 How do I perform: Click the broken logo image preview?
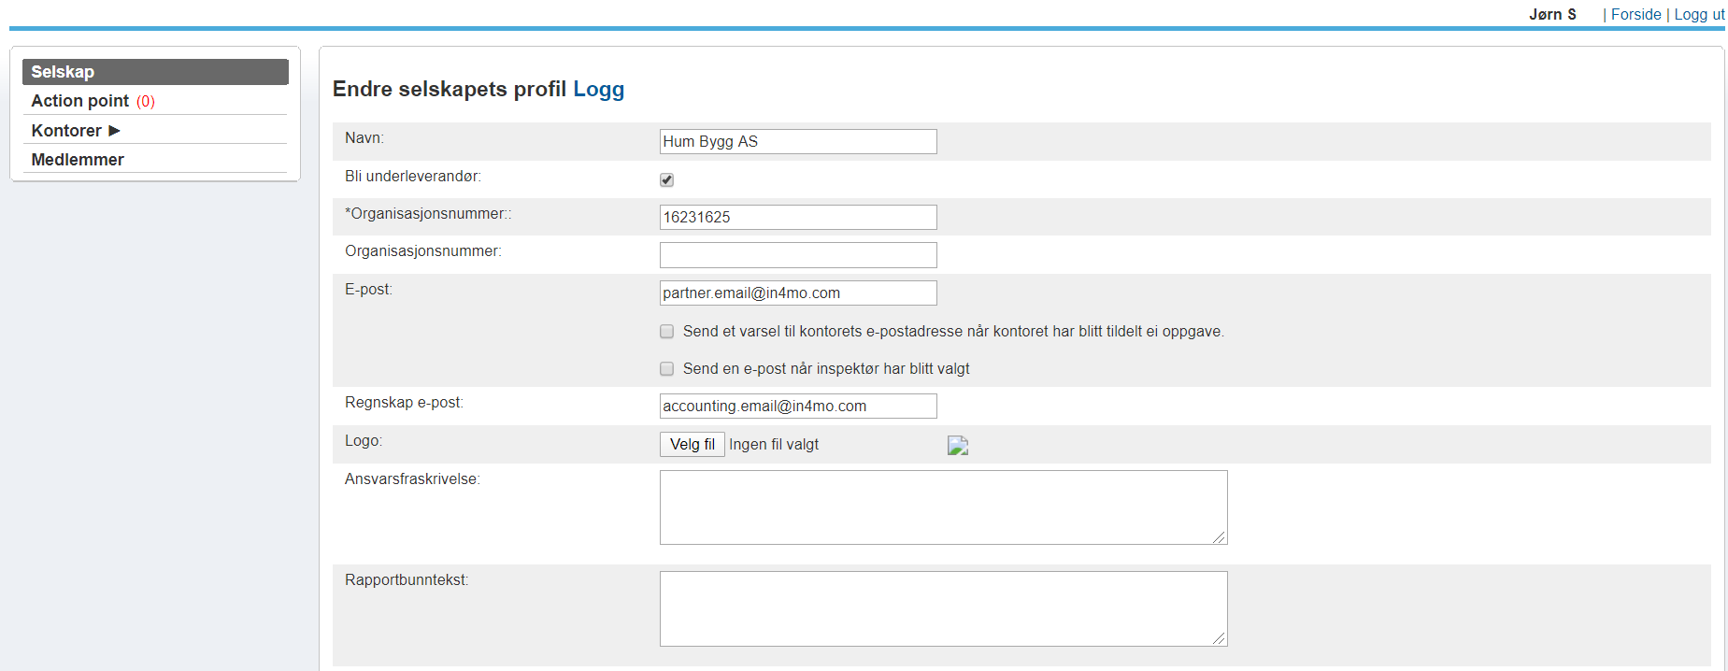[957, 446]
